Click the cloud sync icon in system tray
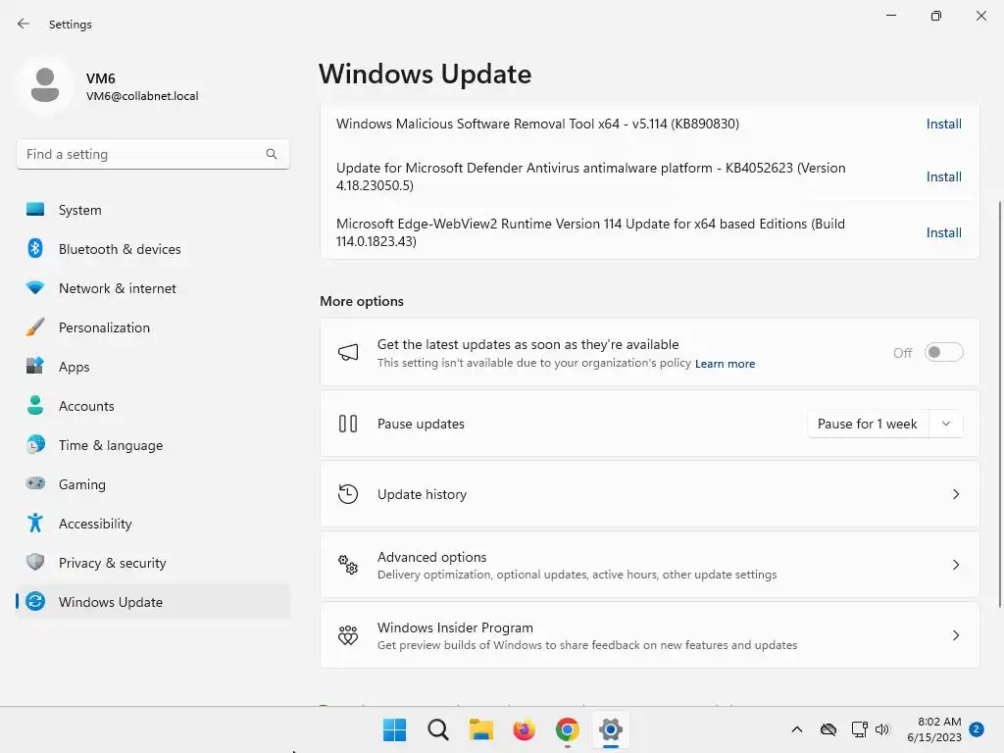The image size is (1004, 753). coord(828,729)
